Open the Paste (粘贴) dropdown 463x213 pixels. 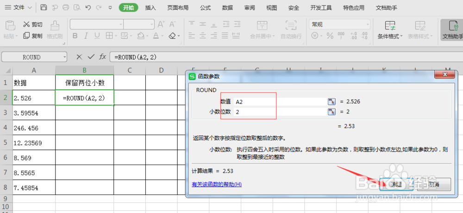(x=11, y=36)
